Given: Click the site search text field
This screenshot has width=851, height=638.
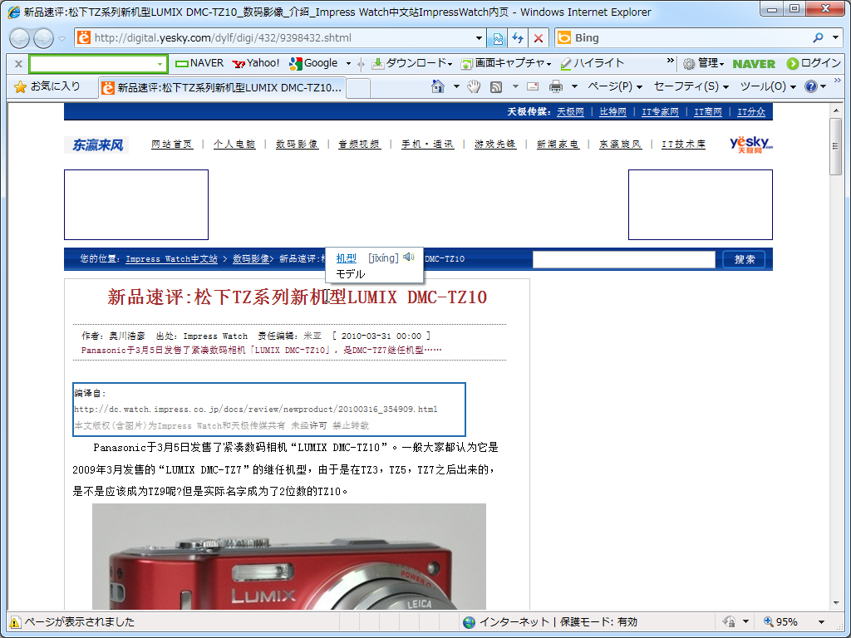Looking at the screenshot, I should (x=623, y=259).
